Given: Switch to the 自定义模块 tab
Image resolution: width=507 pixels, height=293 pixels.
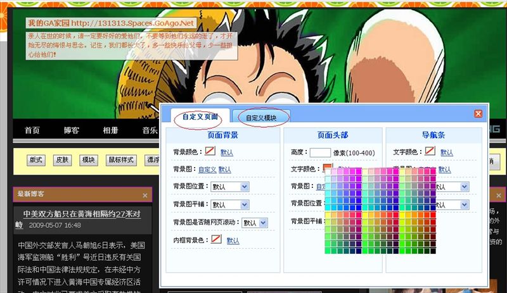Looking at the screenshot, I should pos(261,118).
